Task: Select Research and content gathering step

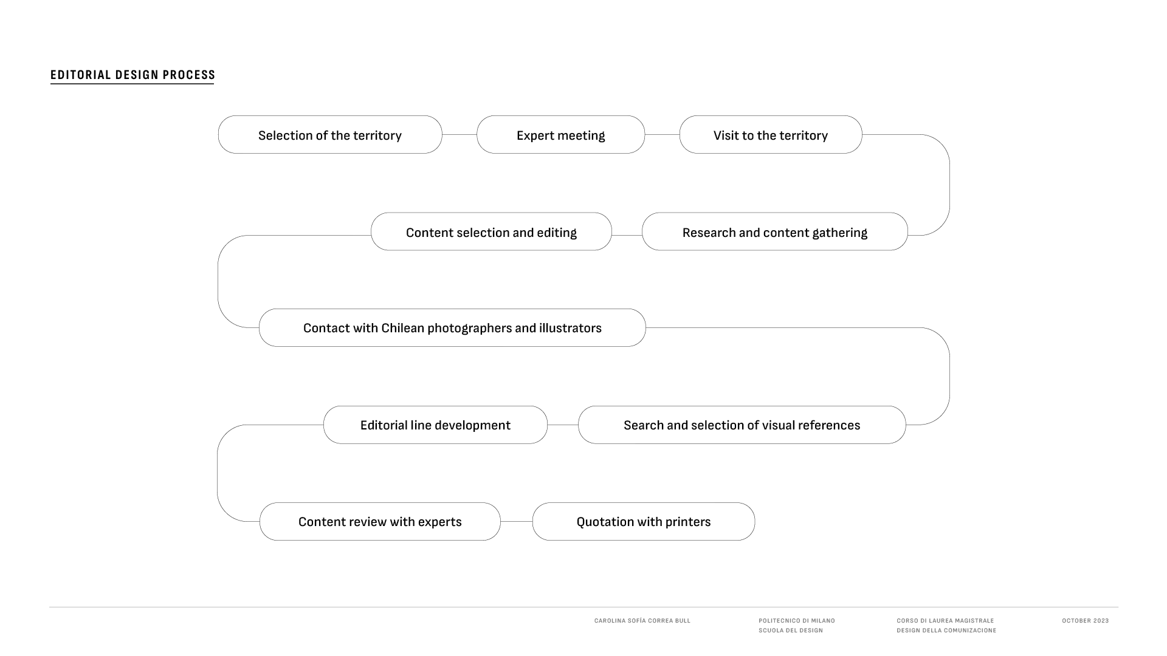Action: point(775,231)
